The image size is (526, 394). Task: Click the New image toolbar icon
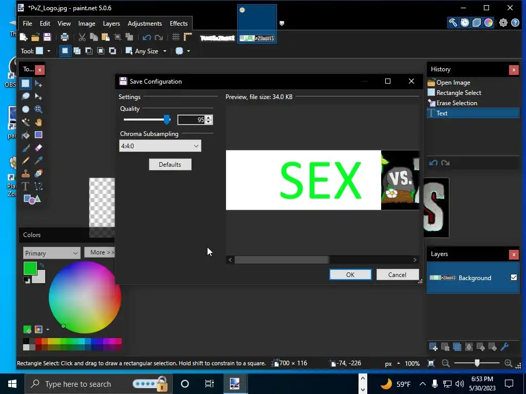24,37
